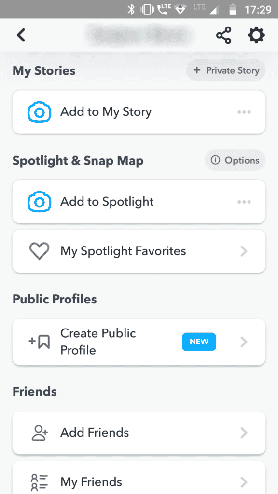Screen dimensions: 278x494
Task: Open the share profile icon
Action: [224, 35]
